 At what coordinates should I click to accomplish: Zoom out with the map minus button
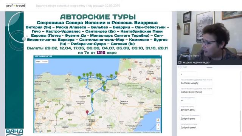(x=158, y=128)
